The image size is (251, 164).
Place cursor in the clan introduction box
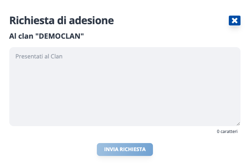point(125,87)
